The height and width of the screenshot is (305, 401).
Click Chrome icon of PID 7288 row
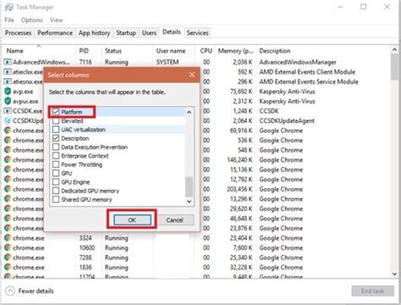(x=8, y=258)
